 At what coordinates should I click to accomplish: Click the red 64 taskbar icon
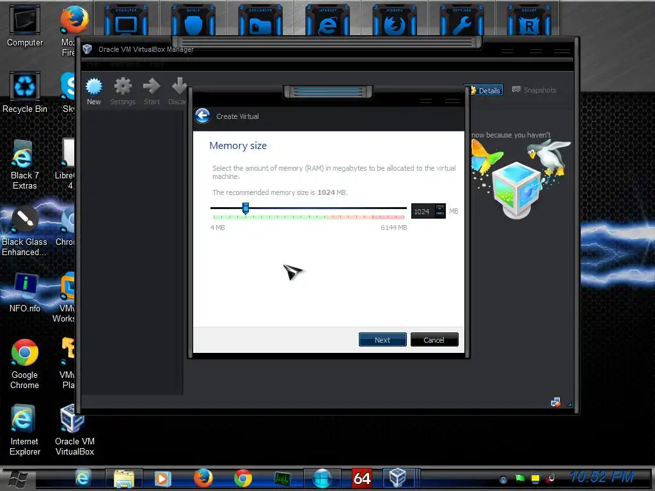click(362, 478)
